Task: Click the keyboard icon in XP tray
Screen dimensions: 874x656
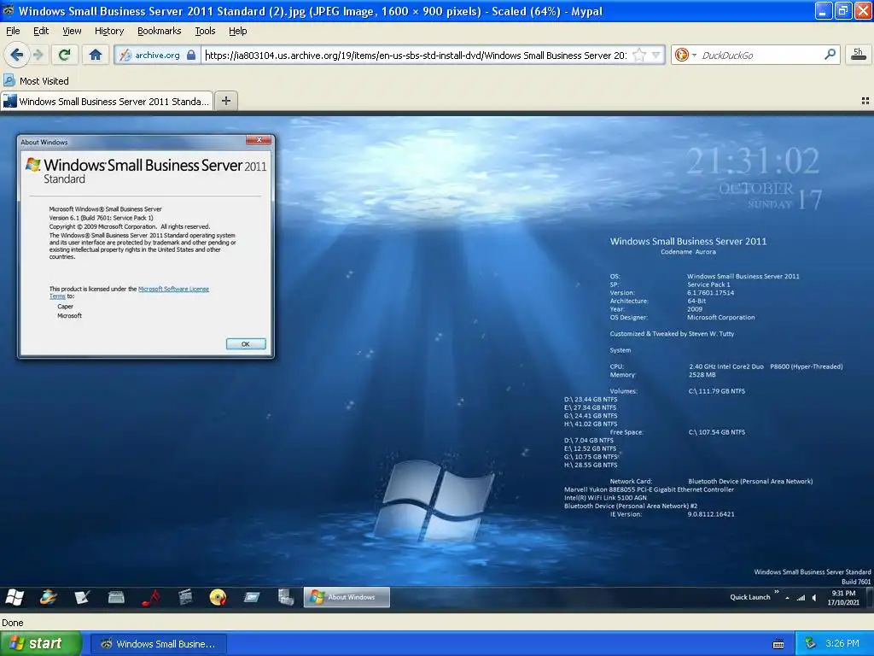Action: 778,644
